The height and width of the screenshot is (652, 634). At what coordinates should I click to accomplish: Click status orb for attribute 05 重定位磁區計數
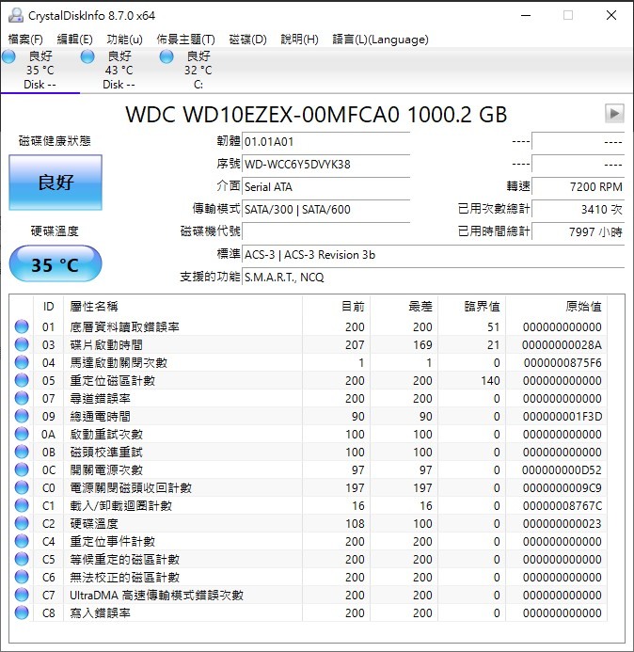(x=22, y=380)
